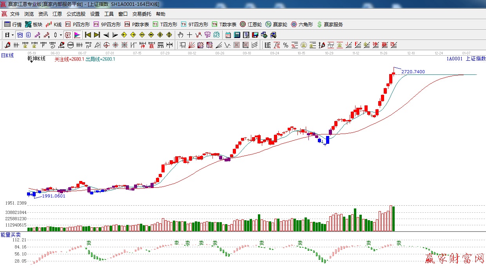This screenshot has width=486, height=268.
Task: Toggle the crosshair cursor tool
Action: tap(190, 35)
